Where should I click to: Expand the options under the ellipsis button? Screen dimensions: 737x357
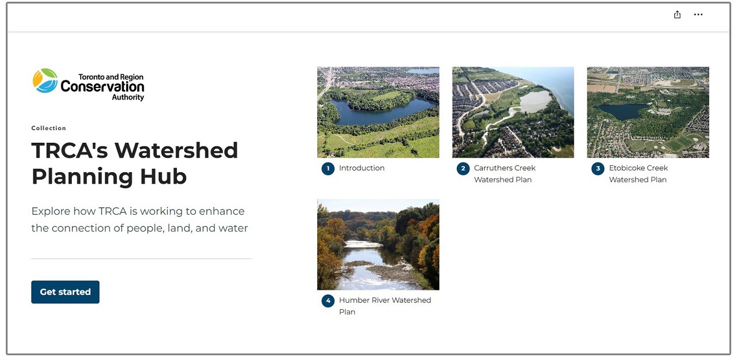(x=698, y=15)
